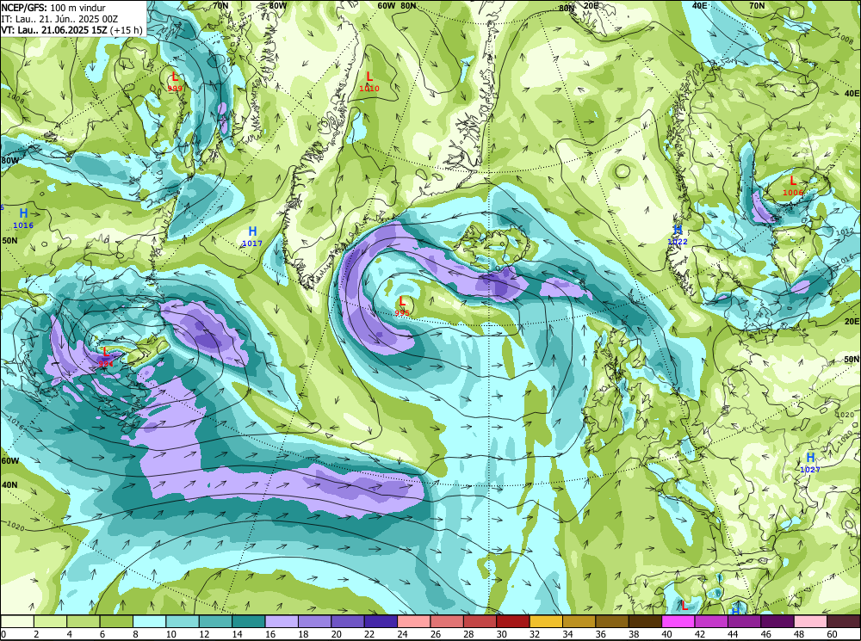Click the legend value '24'
The height and width of the screenshot is (641, 861).
click(402, 634)
